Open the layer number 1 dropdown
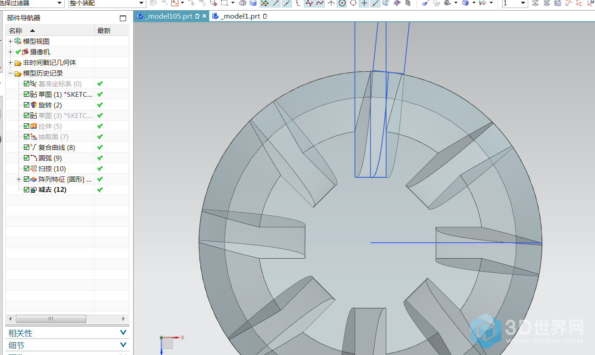The height and width of the screenshot is (355, 595). click(523, 4)
